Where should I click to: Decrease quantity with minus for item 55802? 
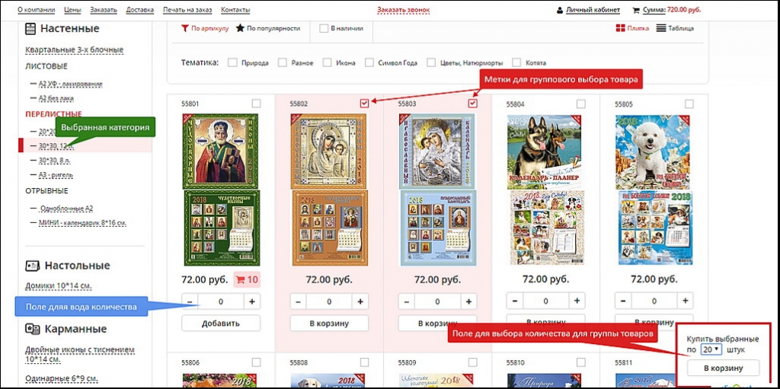[299, 301]
